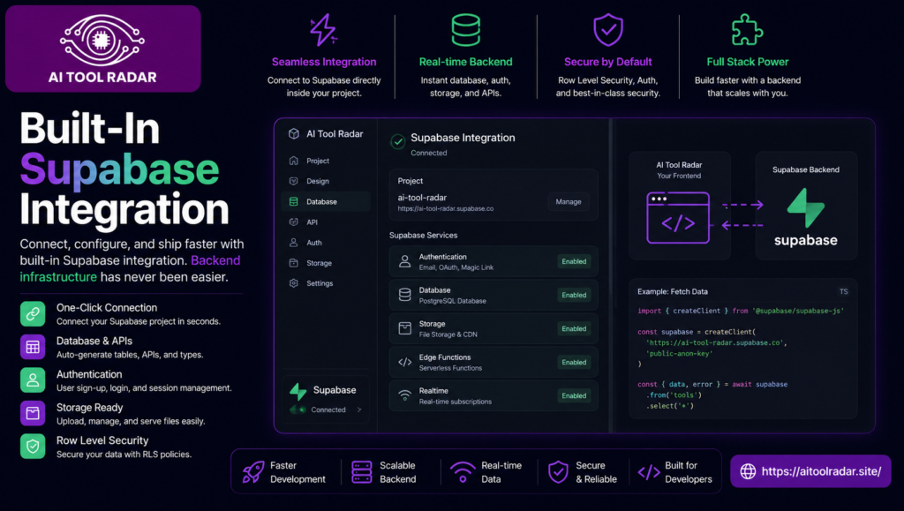Click the 'Connected' status under Supabase Integration
Image resolution: width=904 pixels, height=511 pixels.
tap(429, 153)
